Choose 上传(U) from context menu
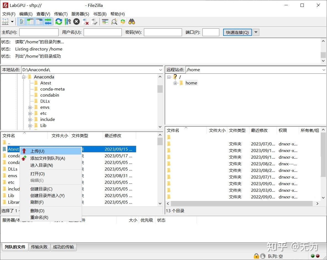The width and height of the screenshot is (327, 260). [x=51, y=151]
